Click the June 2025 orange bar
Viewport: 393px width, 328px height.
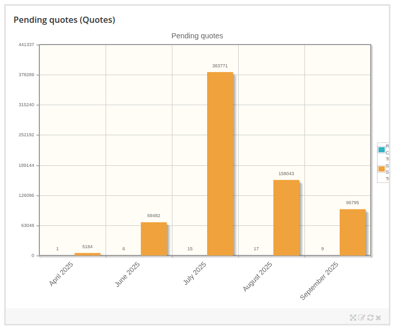154,239
